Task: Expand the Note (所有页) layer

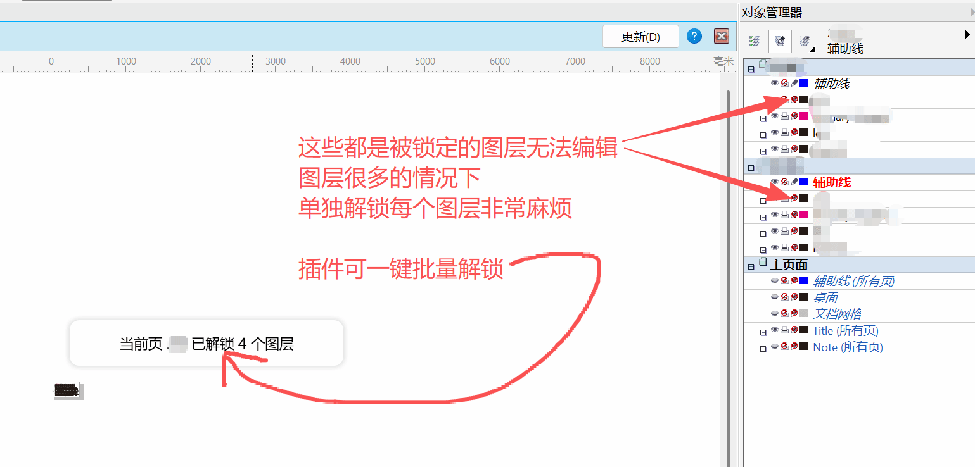Action: pos(763,349)
